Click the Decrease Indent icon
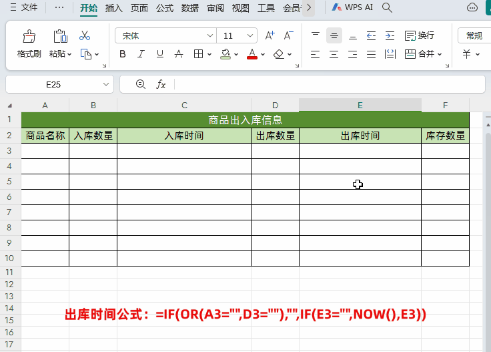The image size is (491, 352). [371, 35]
